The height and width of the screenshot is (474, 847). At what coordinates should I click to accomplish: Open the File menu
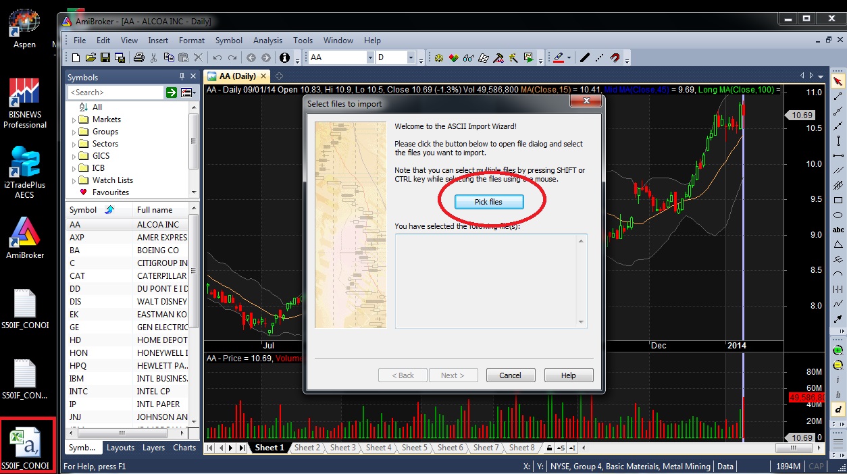80,41
